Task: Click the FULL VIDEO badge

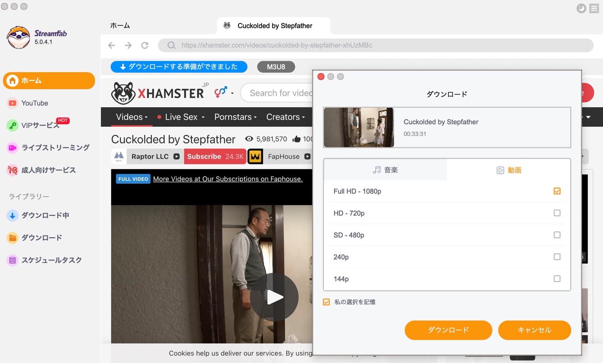Action: point(133,179)
